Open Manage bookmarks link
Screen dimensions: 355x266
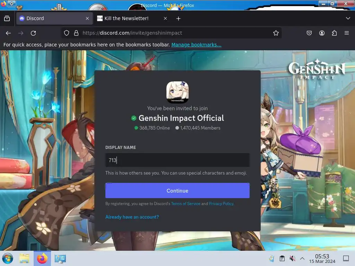click(196, 45)
